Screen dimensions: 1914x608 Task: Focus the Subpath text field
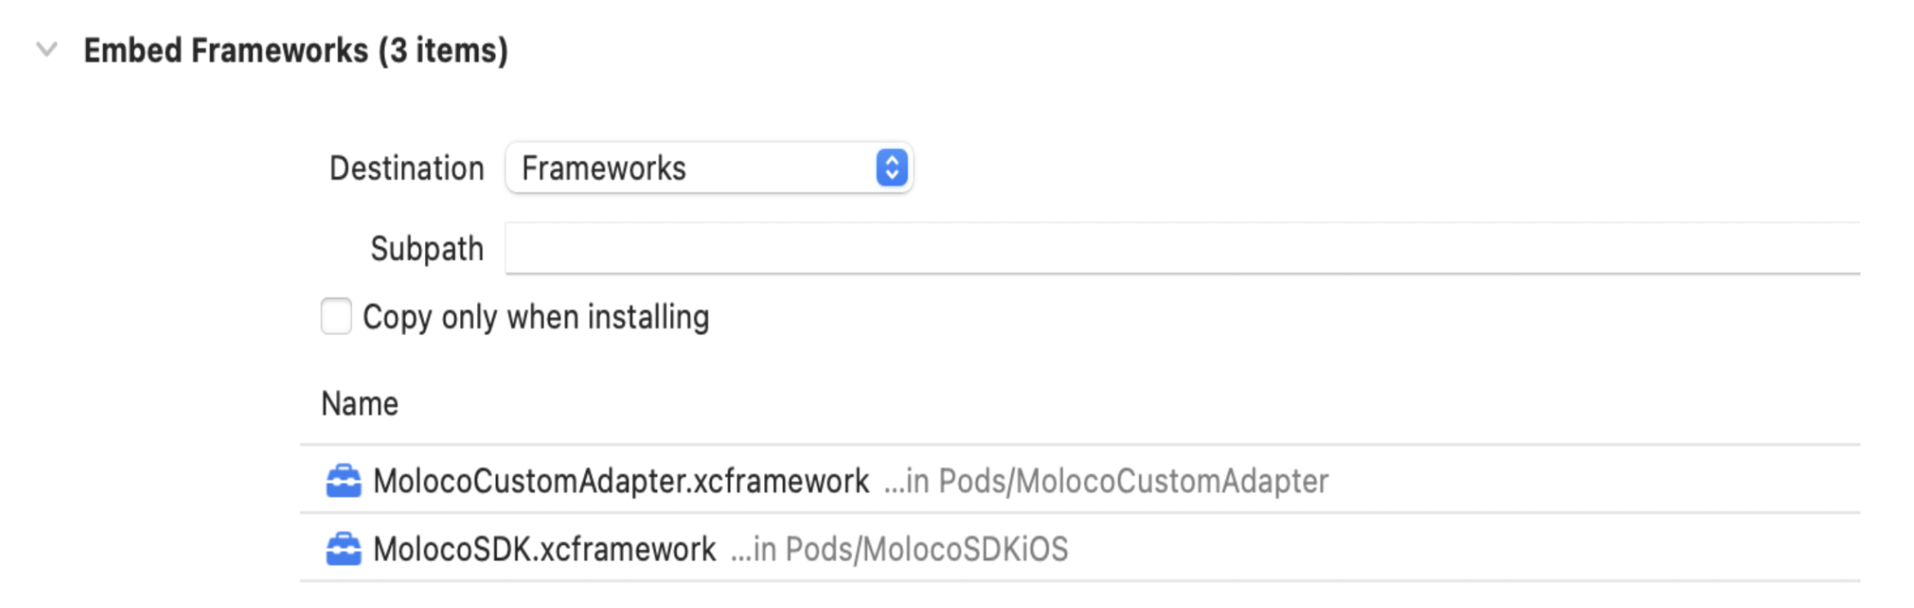(x=1182, y=248)
